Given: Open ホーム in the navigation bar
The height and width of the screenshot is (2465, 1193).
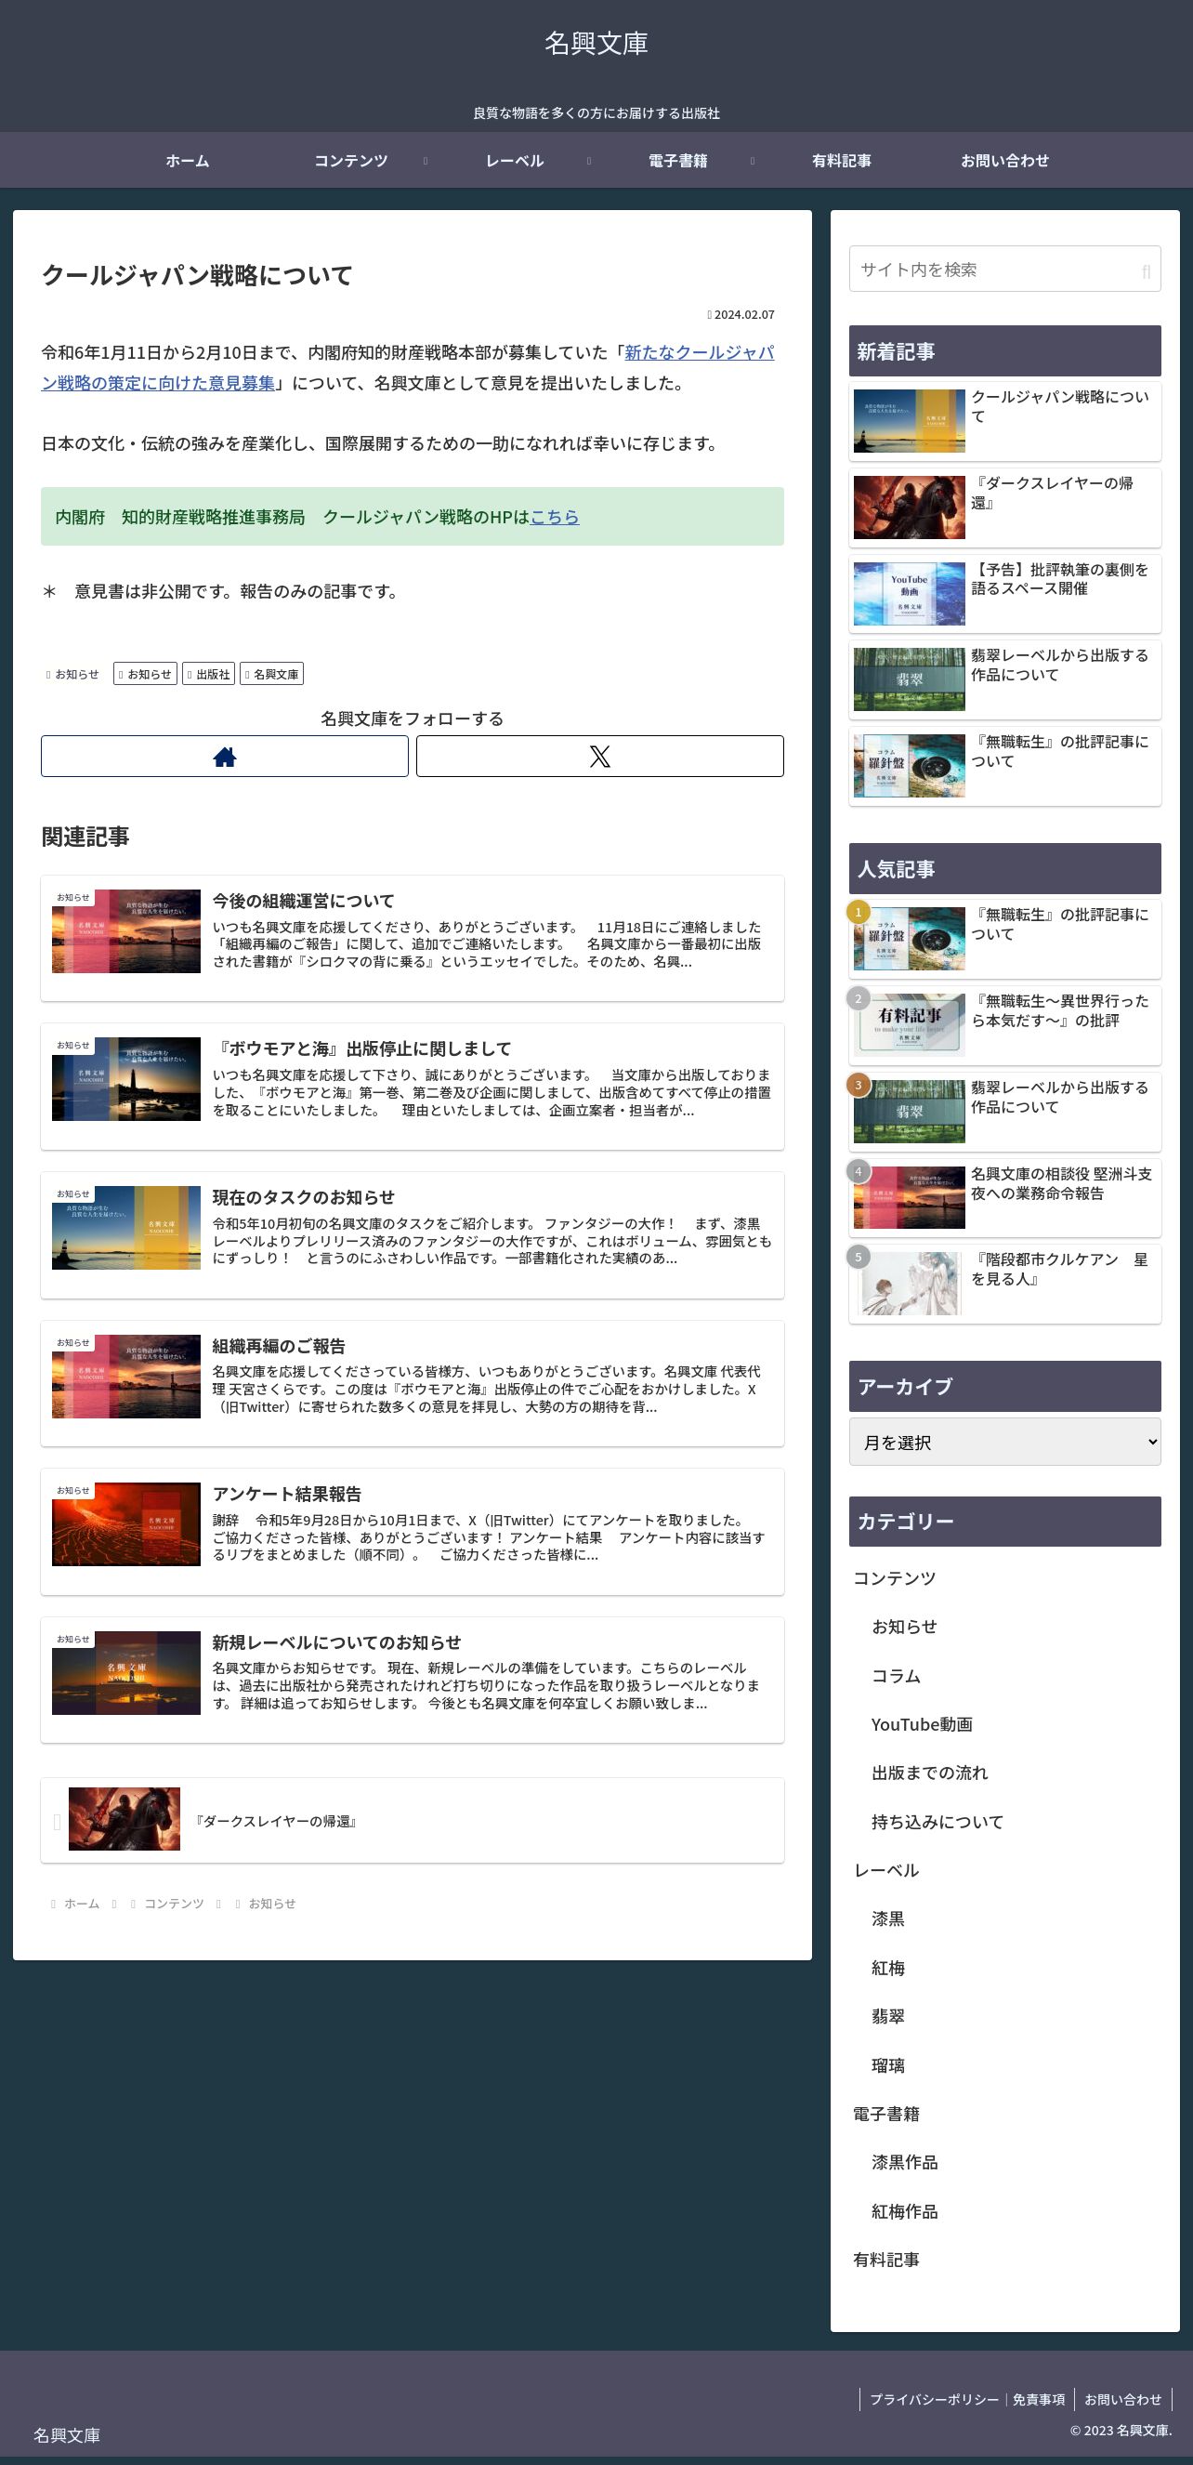Looking at the screenshot, I should coord(188,161).
